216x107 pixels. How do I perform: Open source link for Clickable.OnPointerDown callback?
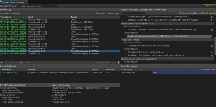[212, 46]
